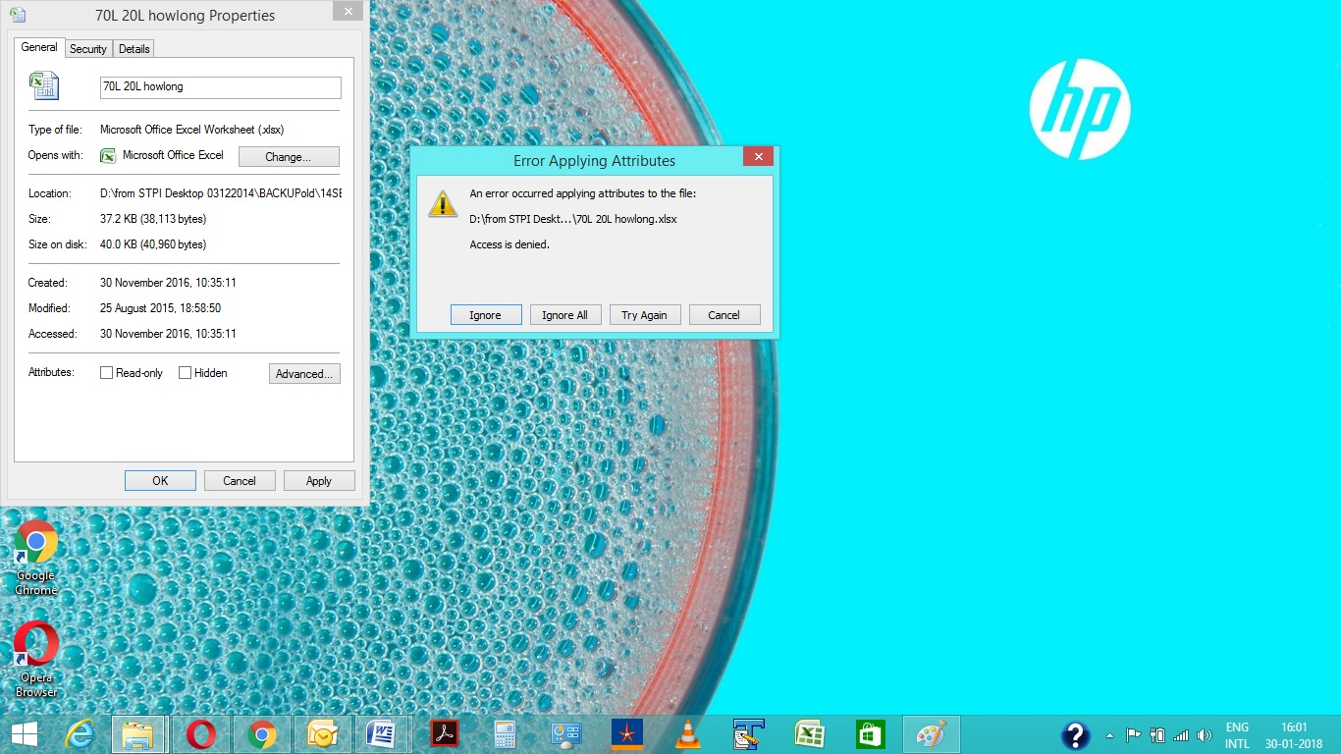Click Ignore in the error dialog

pyautogui.click(x=485, y=315)
